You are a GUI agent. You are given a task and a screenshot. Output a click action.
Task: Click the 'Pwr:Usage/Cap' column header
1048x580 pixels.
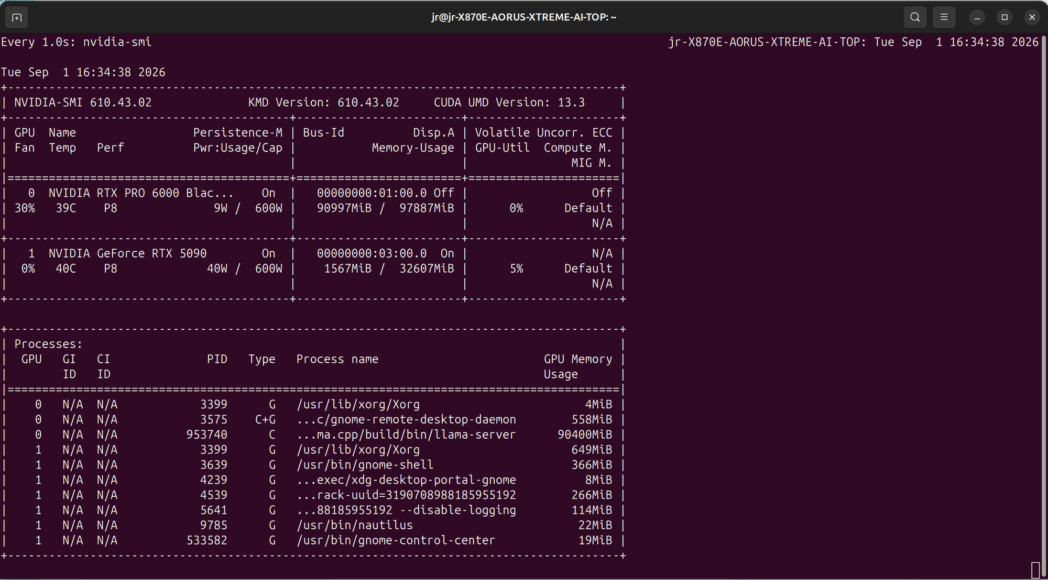[238, 148]
